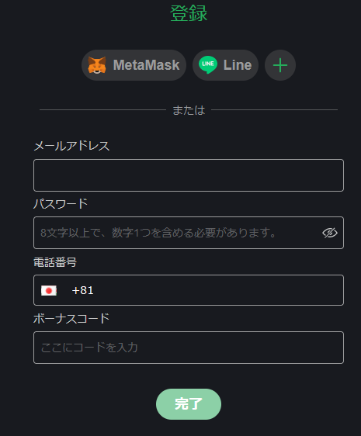Image resolution: width=361 pixels, height=436 pixels.
Task: Show more sign-up options with plus icon
Action: 280,65
